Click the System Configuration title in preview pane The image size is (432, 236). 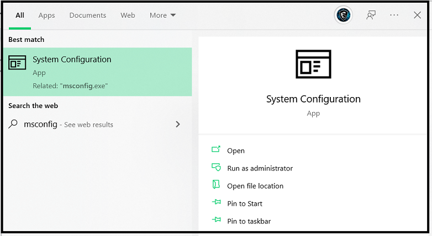313,99
